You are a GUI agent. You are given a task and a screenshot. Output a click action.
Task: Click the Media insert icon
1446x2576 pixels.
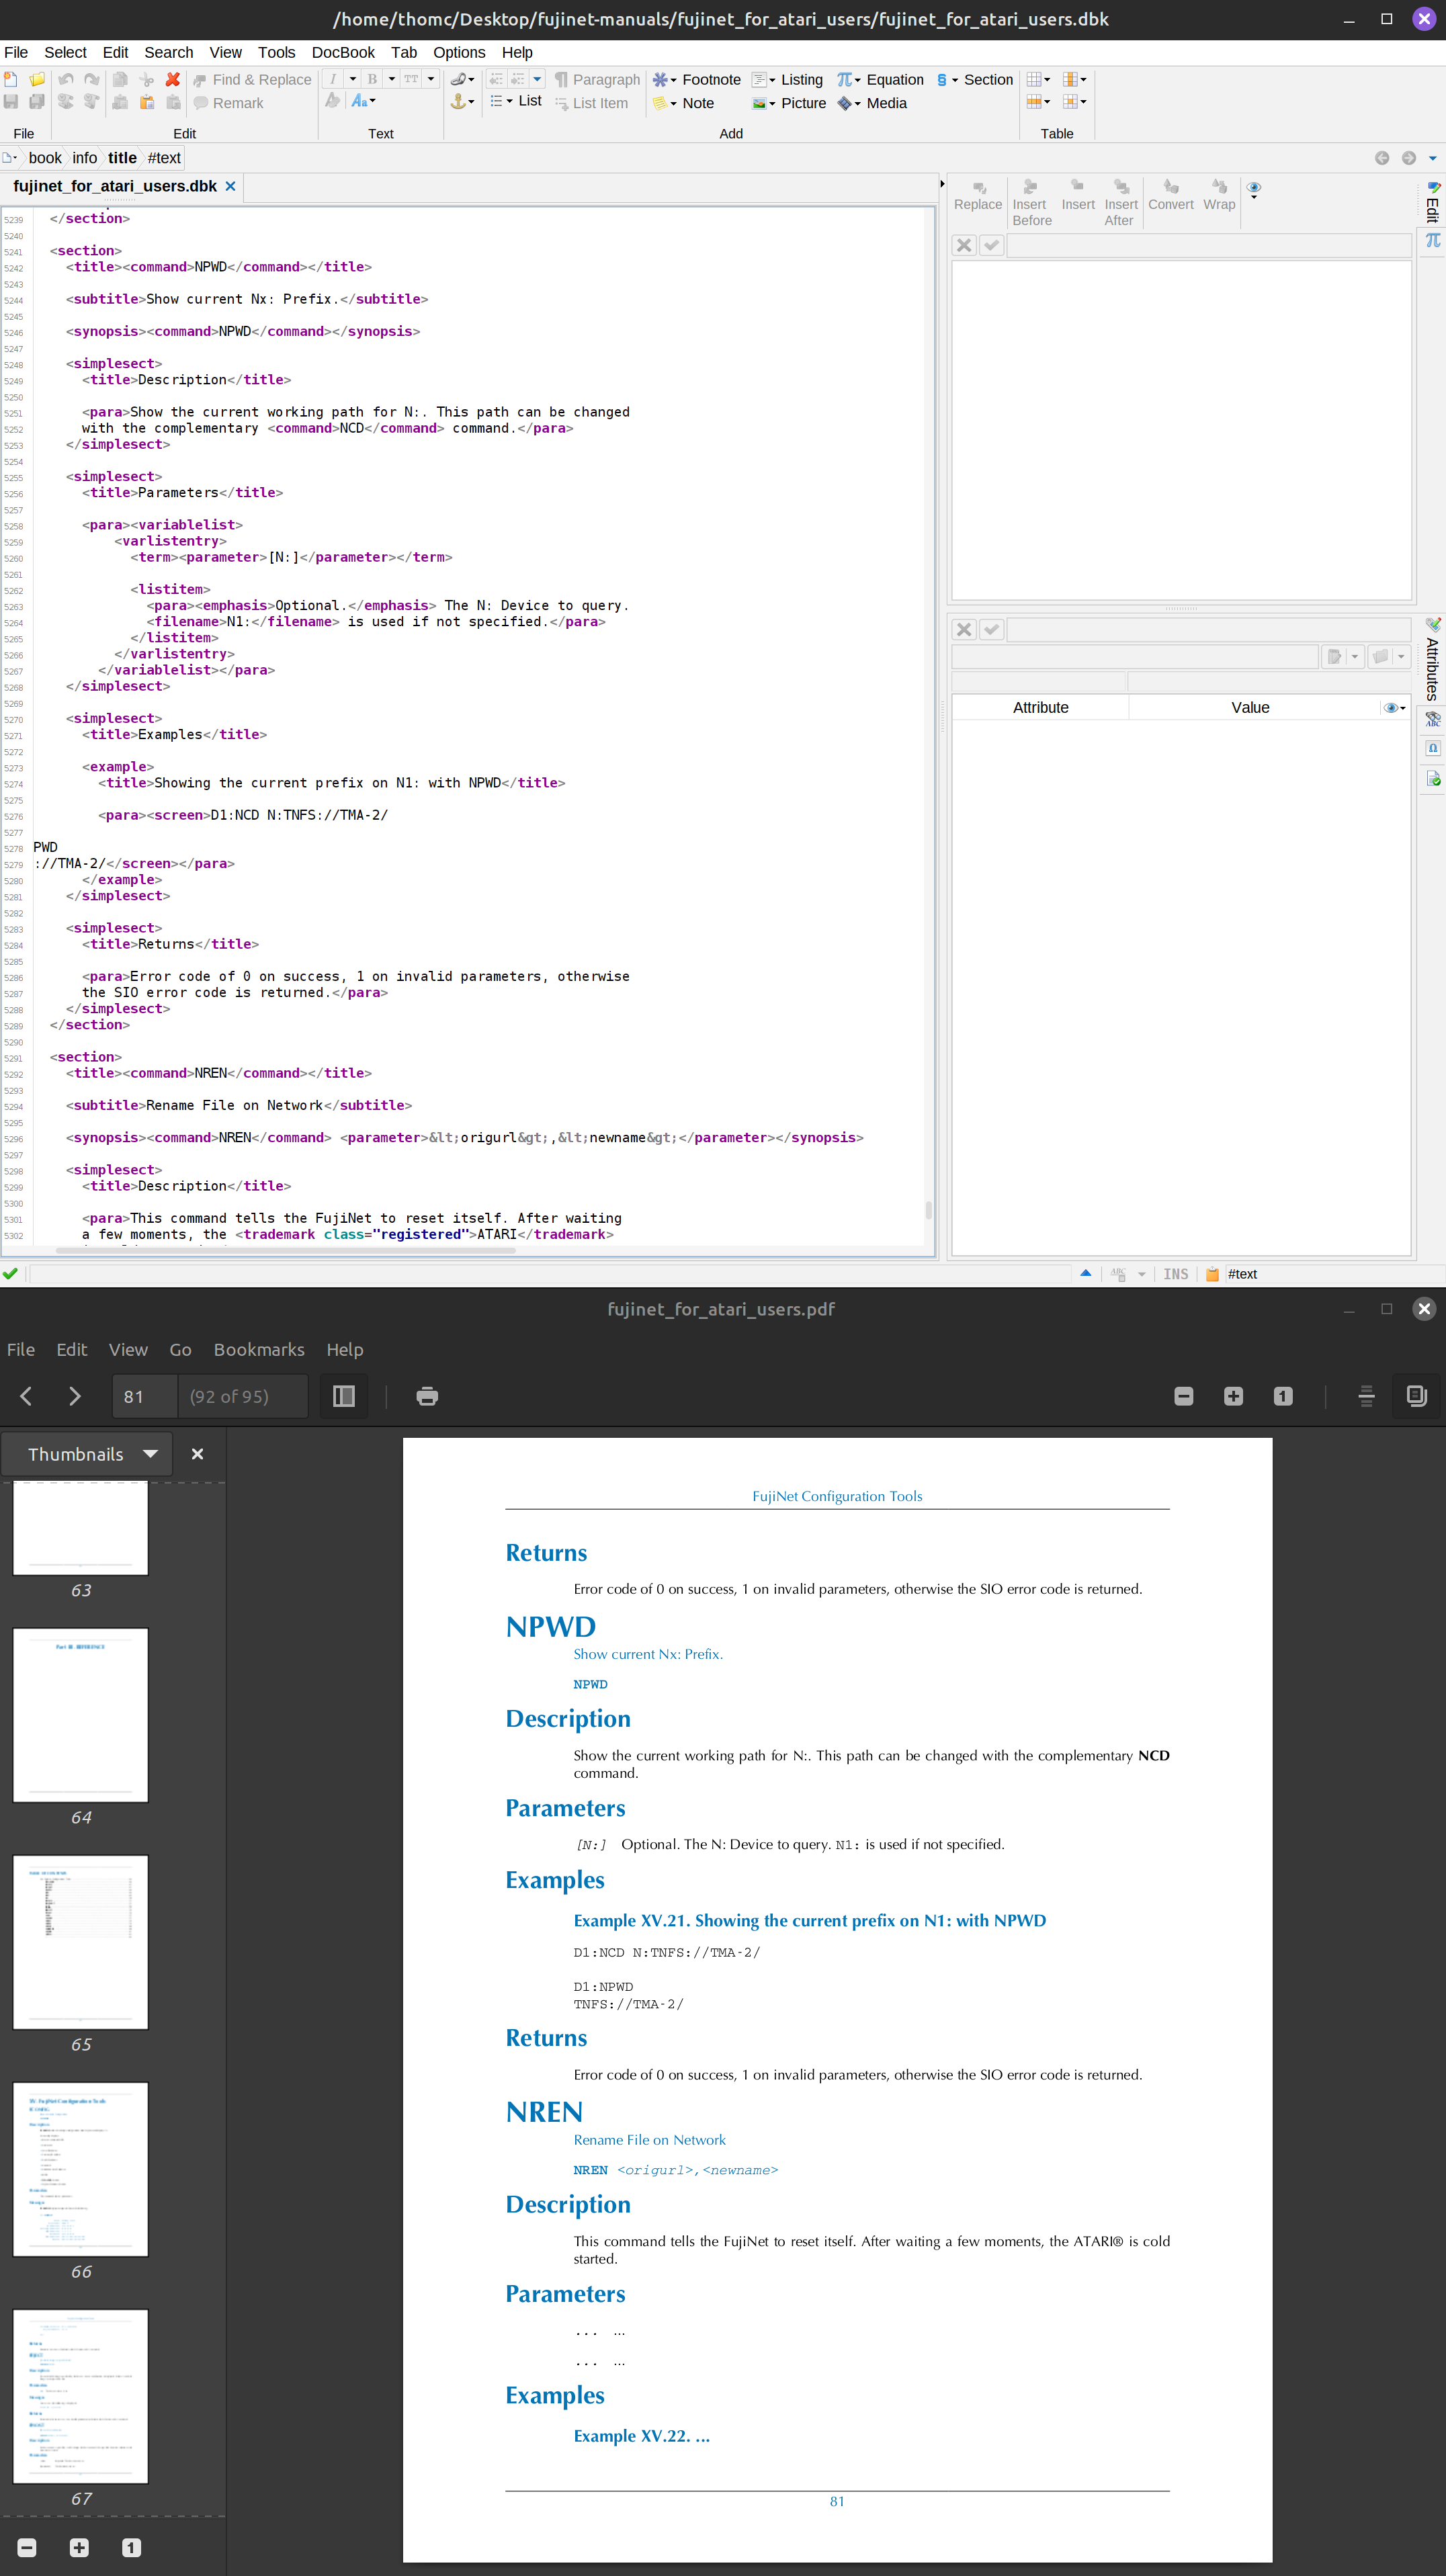click(845, 103)
